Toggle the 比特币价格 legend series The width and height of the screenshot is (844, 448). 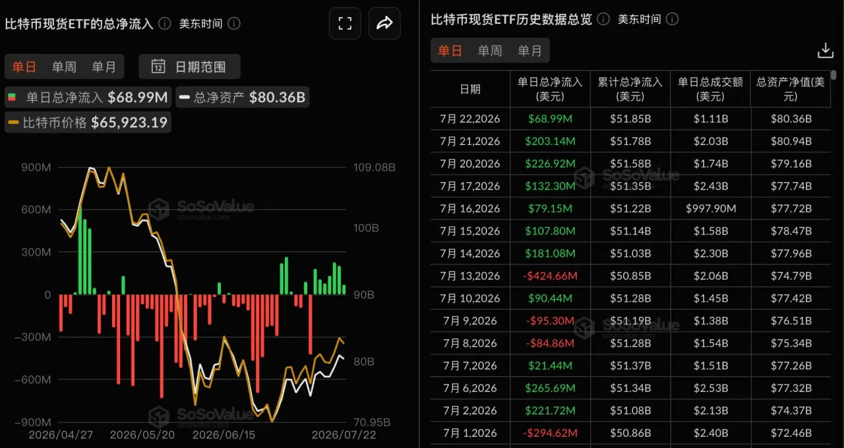[x=87, y=122]
